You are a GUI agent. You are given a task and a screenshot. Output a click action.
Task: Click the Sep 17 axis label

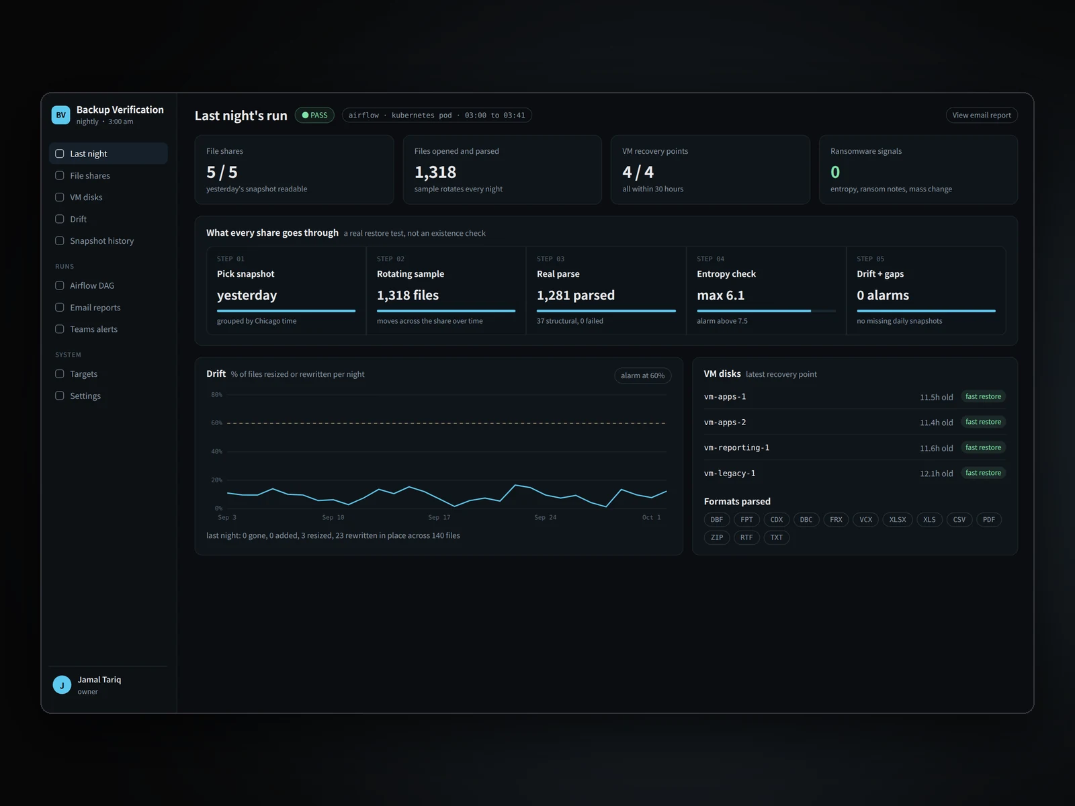pyautogui.click(x=439, y=518)
